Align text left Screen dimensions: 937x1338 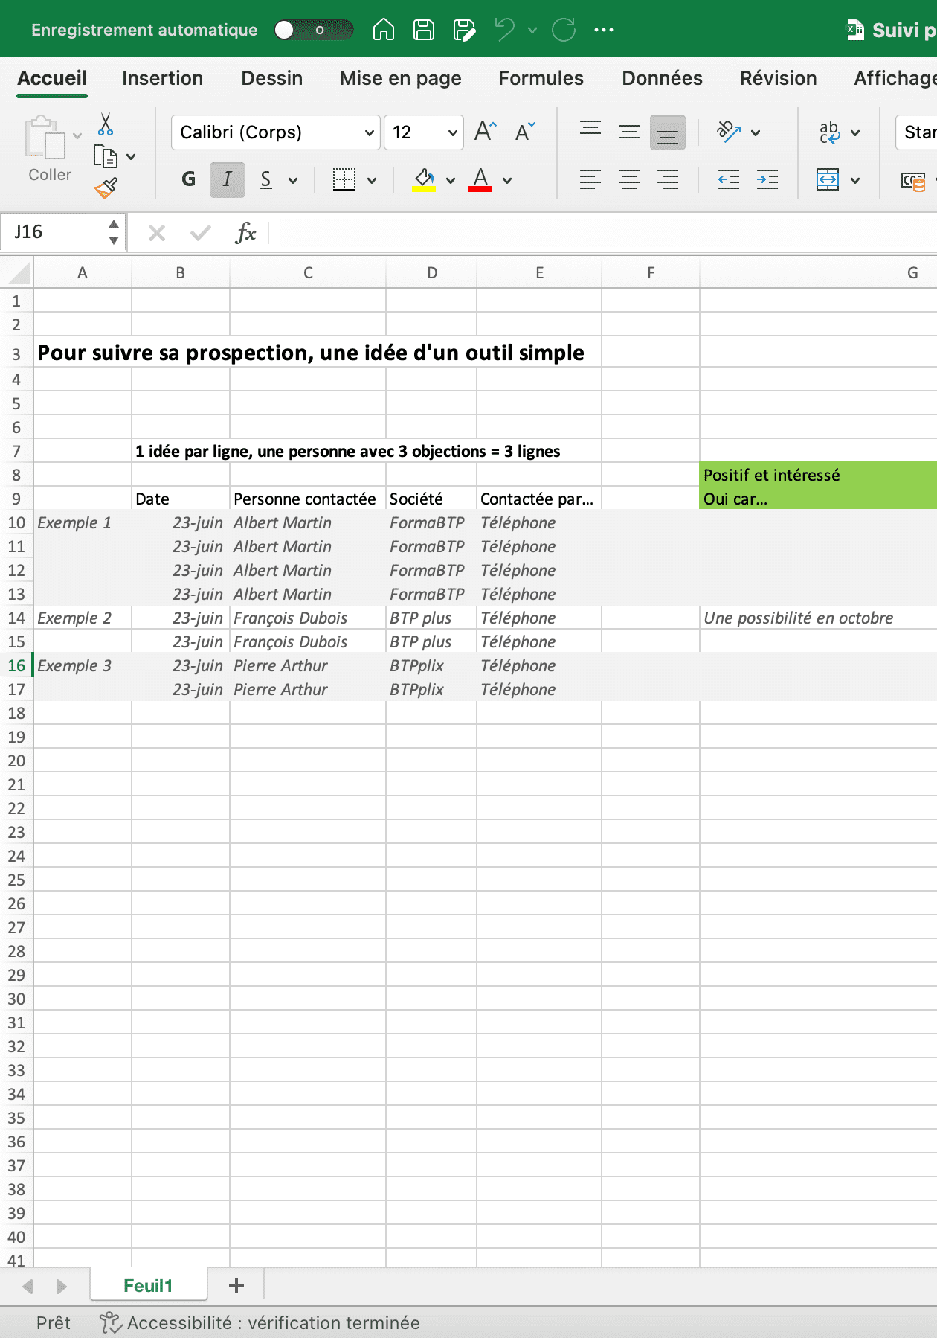click(590, 179)
